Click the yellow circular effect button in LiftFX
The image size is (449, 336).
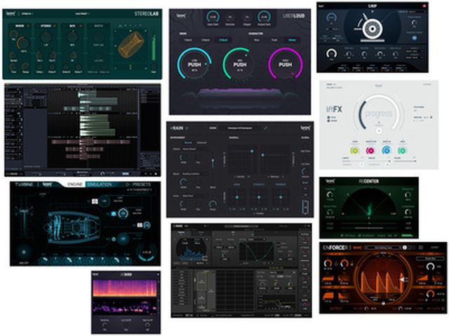click(354, 150)
